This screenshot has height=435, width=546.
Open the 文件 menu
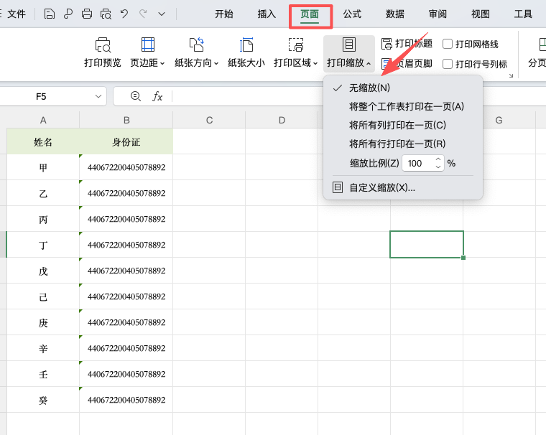[17, 14]
